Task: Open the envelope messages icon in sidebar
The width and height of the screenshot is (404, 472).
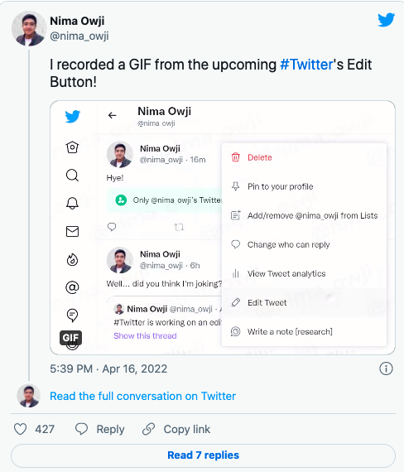Action: click(72, 231)
